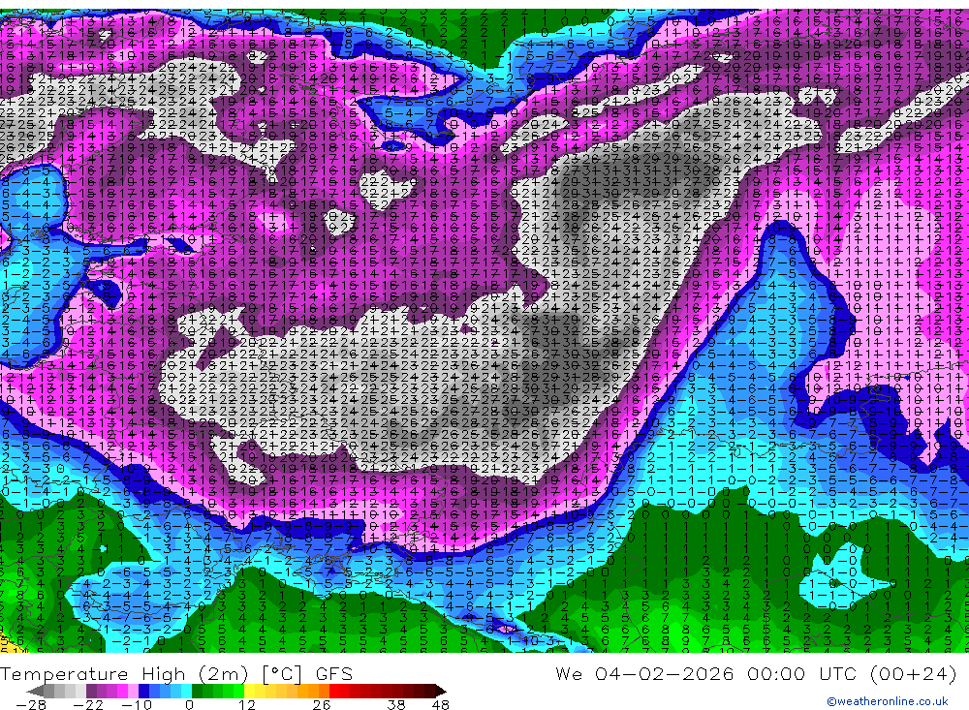Viewport: 969px width, 710px height.
Task: Click the 'Temperature High (2m) [°C] GFS' title
Action: coord(176,673)
